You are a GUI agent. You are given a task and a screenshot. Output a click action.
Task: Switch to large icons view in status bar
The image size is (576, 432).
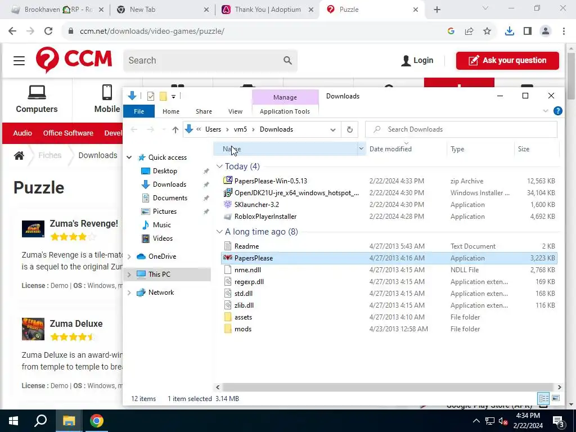pos(556,399)
